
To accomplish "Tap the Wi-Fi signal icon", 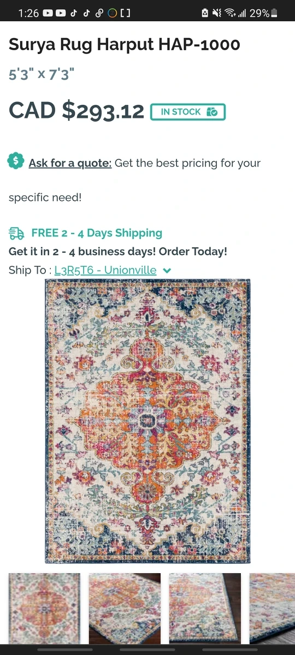I will pos(230,13).
